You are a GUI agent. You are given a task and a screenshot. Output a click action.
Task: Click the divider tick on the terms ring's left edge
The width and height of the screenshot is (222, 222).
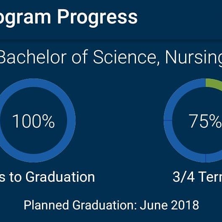tap(168, 120)
